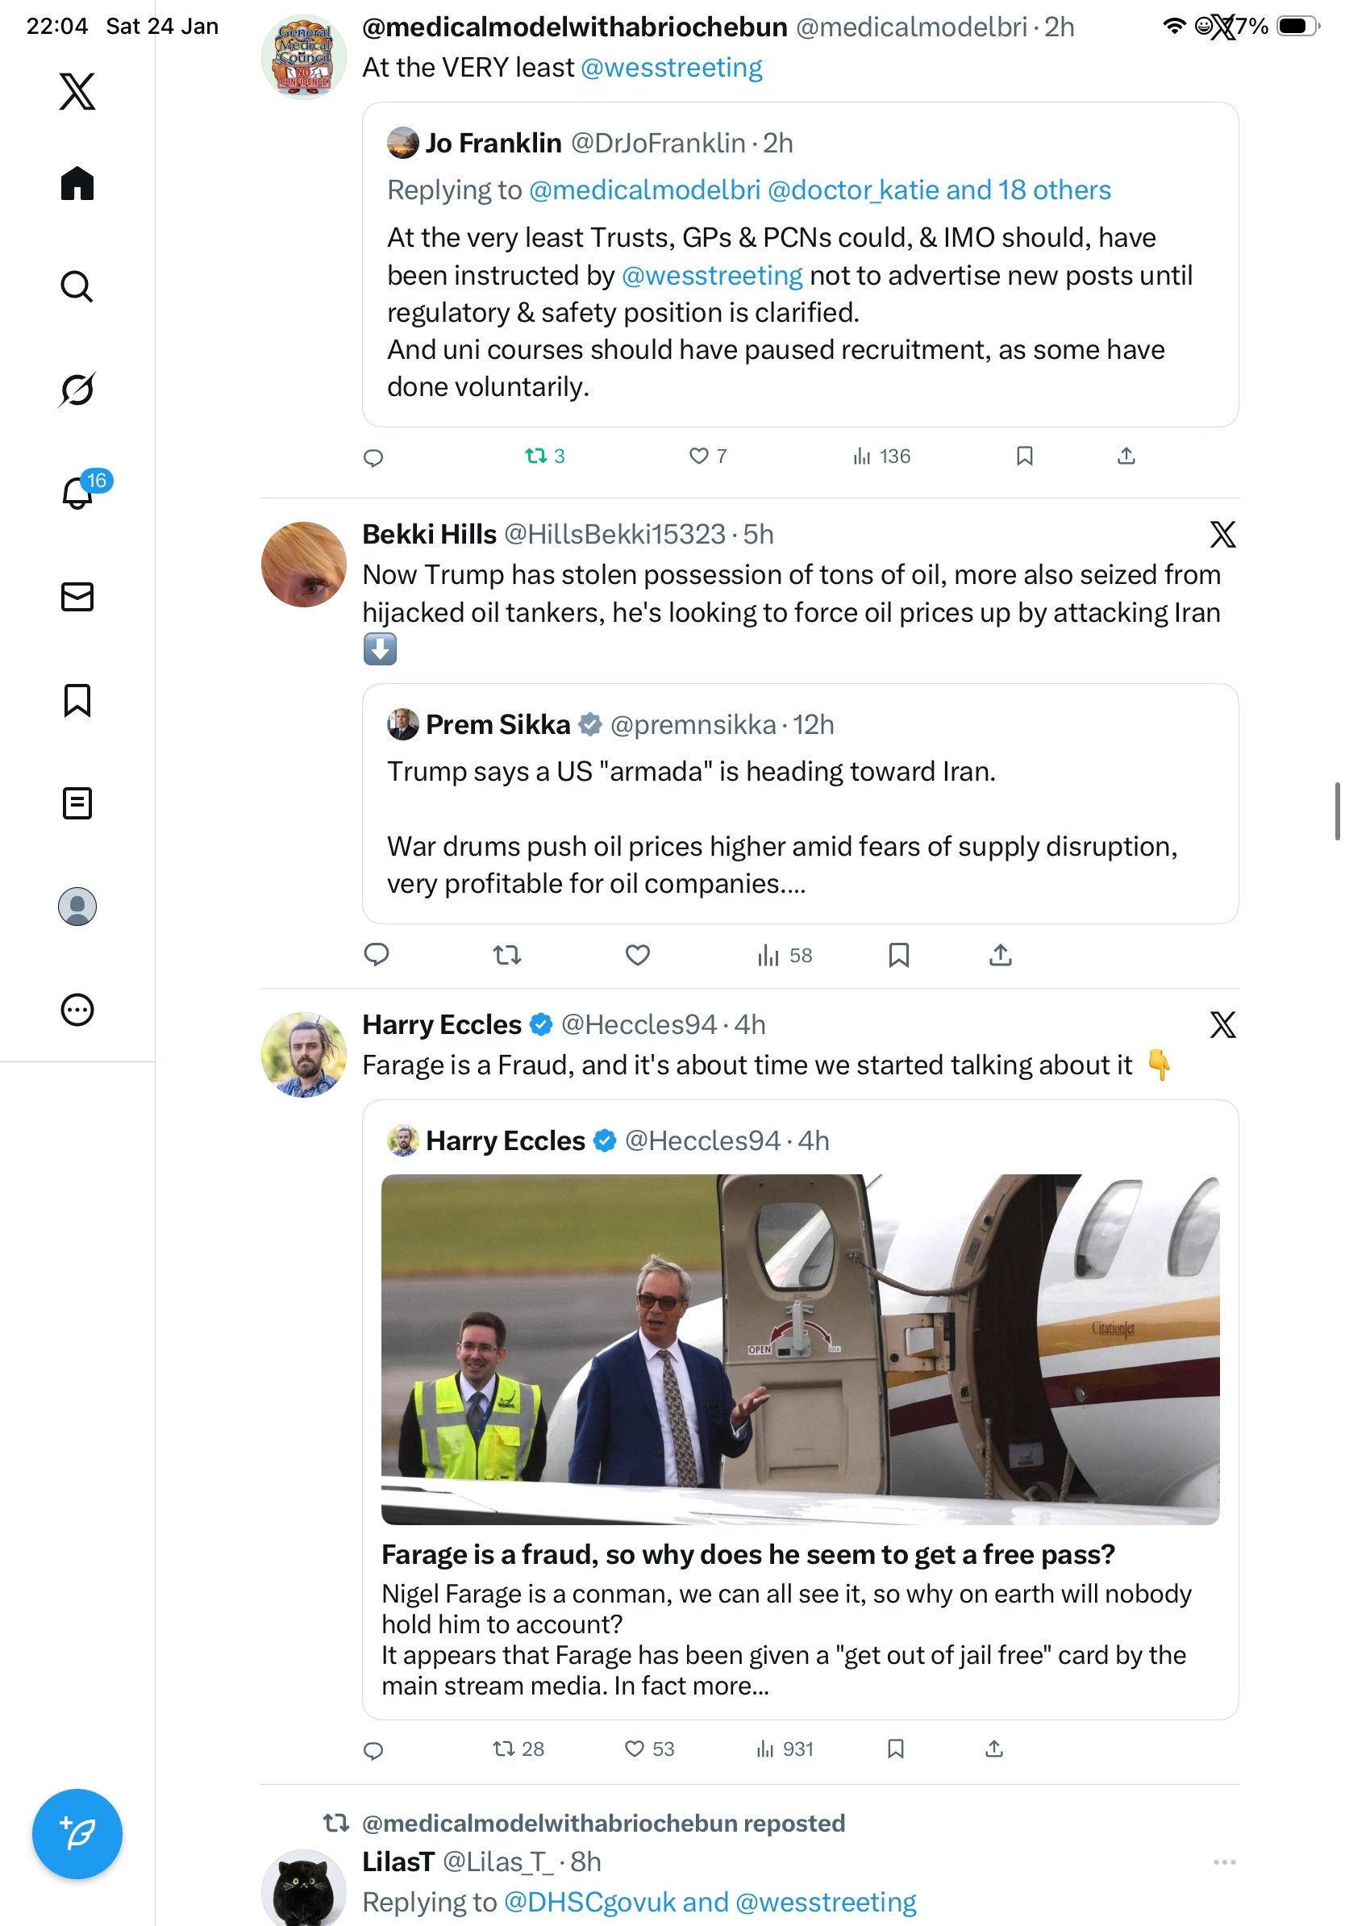Open sidebar Bookmarks icon
1345x1926 pixels.
coord(77,699)
